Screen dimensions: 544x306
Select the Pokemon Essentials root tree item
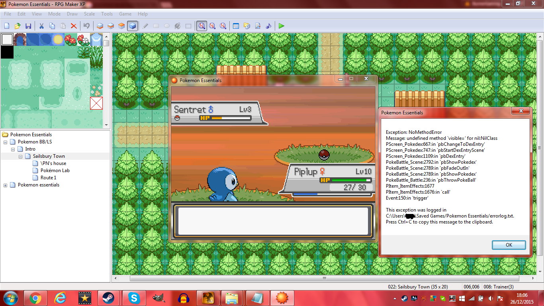coord(31,135)
